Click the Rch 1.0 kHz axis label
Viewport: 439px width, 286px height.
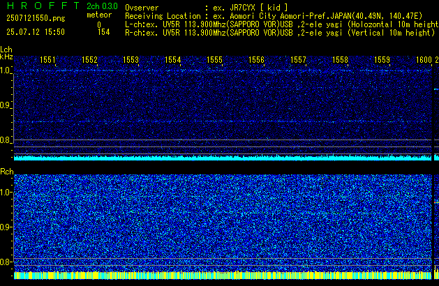click(x=6, y=193)
